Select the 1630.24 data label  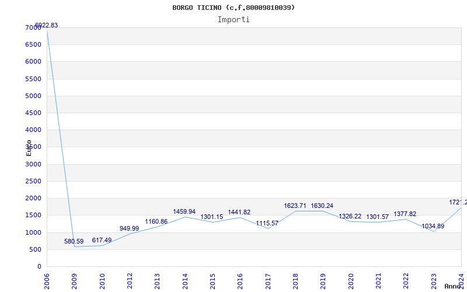(322, 206)
